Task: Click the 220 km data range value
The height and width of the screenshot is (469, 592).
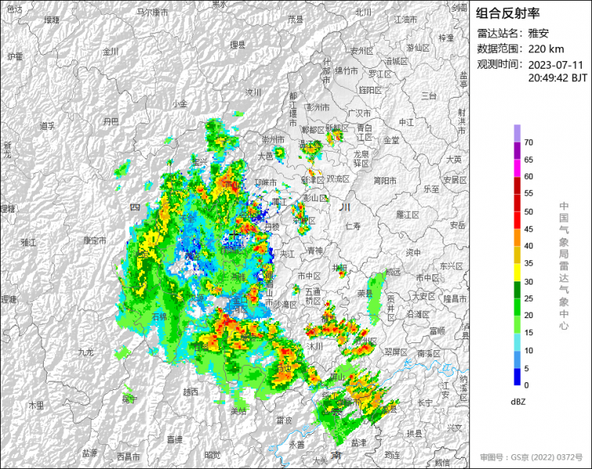Action: click(547, 48)
